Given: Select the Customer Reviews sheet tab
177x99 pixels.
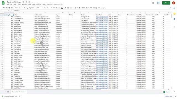Looking at the screenshot, I should 19,92.
